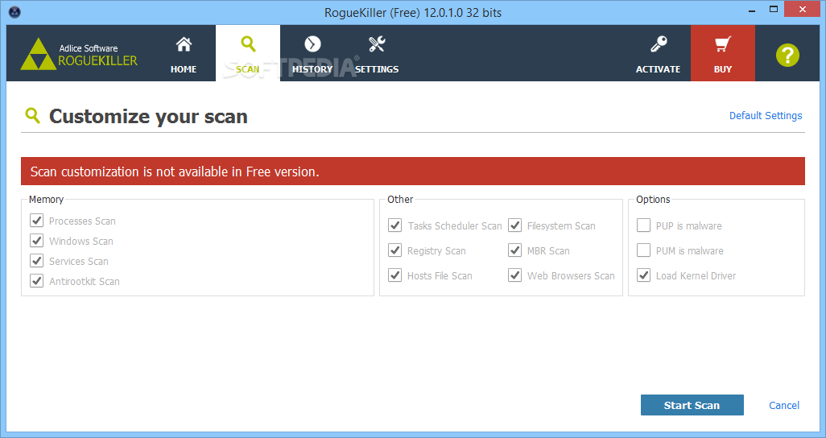Select the Scan magnifier icon

point(248,43)
